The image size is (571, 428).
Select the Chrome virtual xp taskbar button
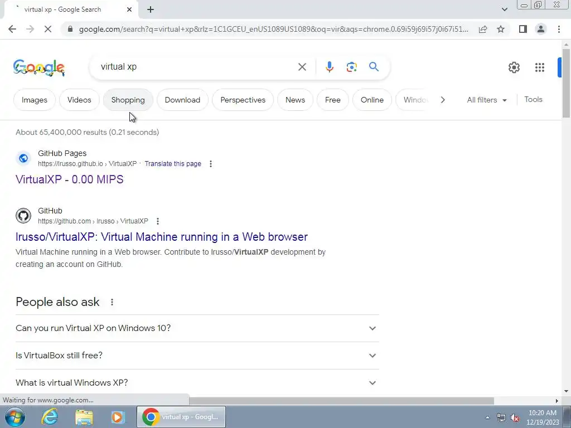181,417
